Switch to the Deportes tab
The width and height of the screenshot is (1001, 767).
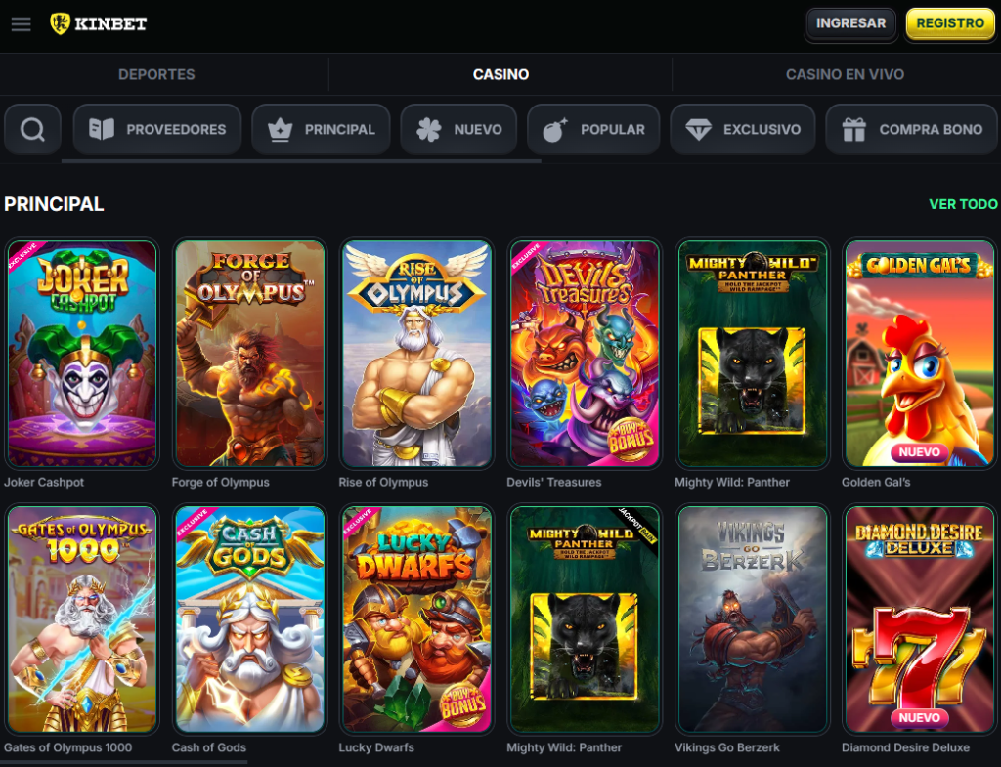click(156, 74)
